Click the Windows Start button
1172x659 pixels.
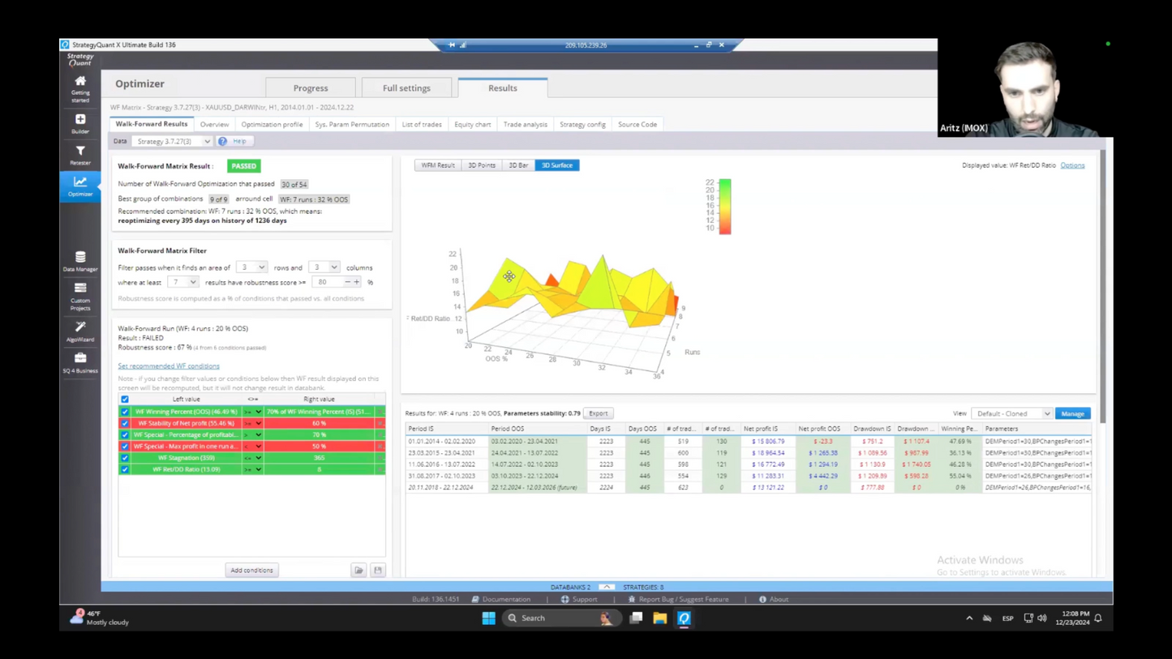click(x=488, y=618)
